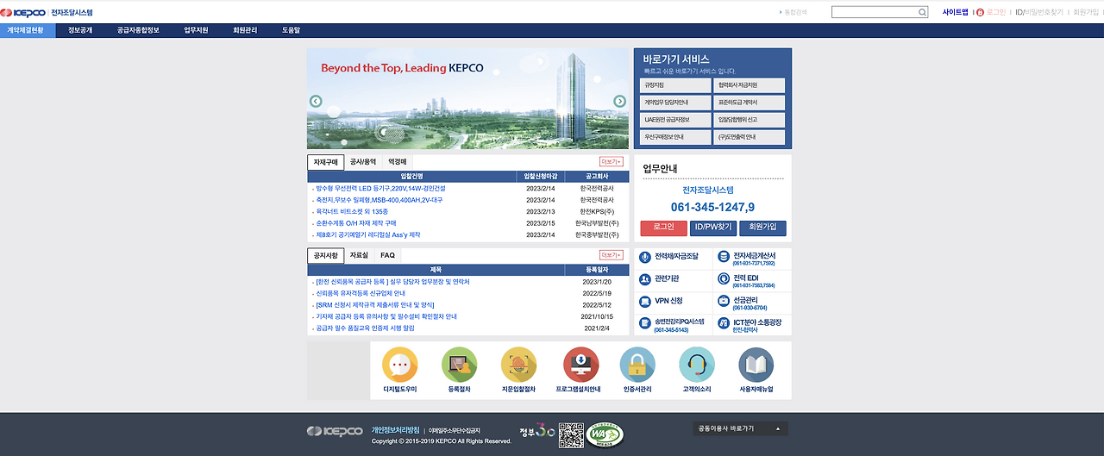
Task: Click the ID/비밀번호찾기 header link
Action: tap(1040, 12)
